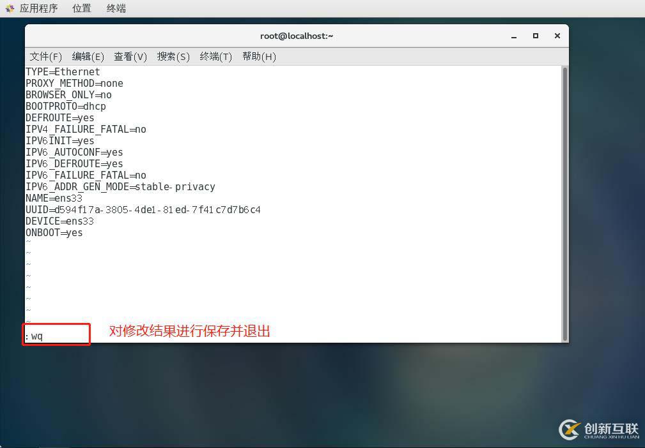Click the UUID=d594f17a line
645x448 pixels.
[x=143, y=210]
